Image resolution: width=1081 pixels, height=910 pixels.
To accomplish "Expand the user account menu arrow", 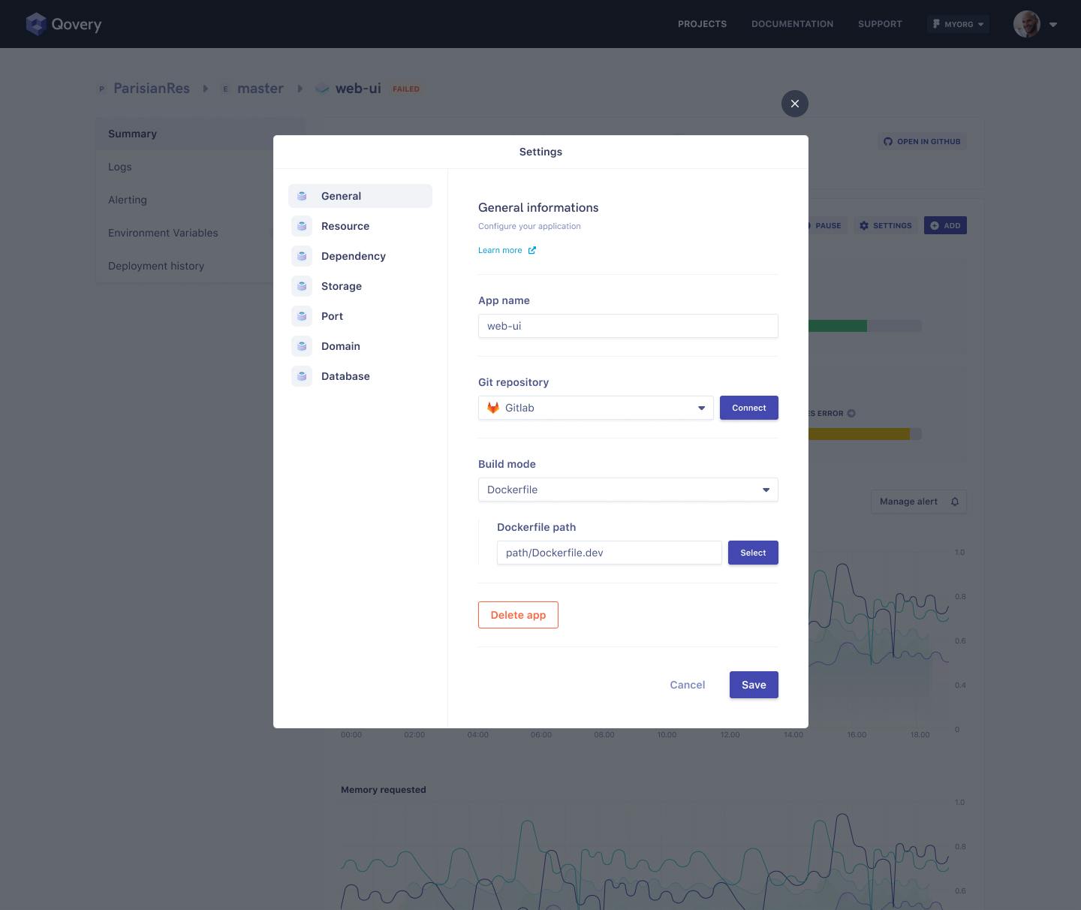I will pyautogui.click(x=1053, y=24).
